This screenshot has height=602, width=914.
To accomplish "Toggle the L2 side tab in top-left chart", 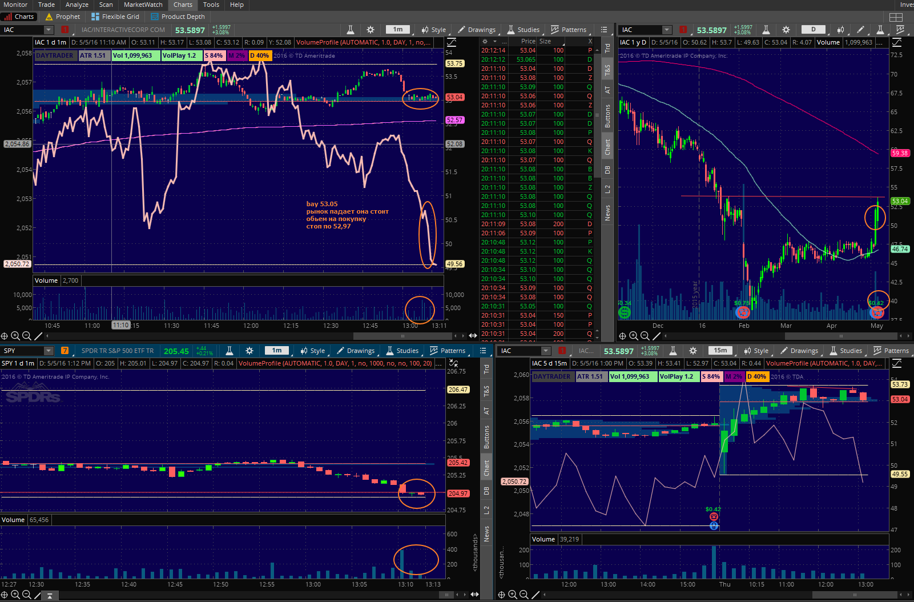I will 607,189.
